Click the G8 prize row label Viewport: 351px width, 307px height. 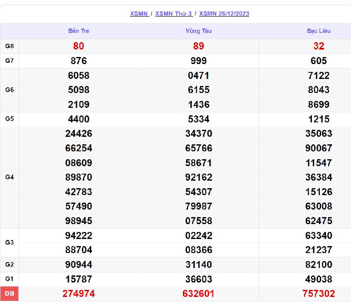point(9,46)
